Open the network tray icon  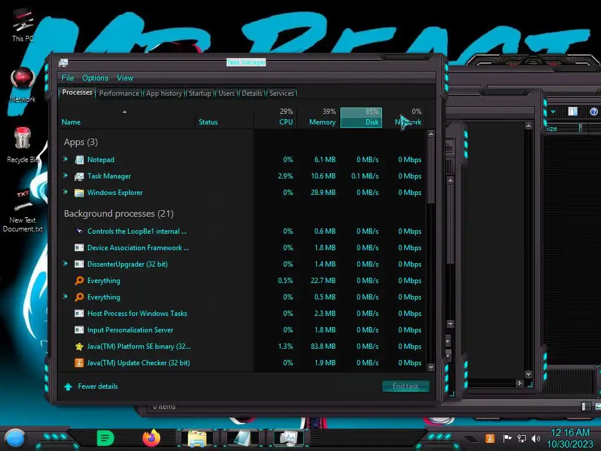522,438
